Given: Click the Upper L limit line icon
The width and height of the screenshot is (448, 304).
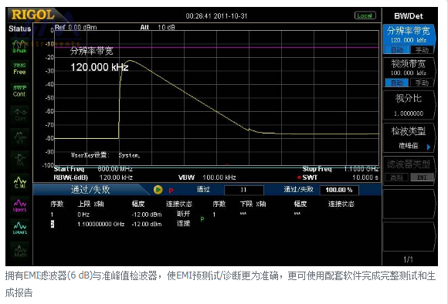Looking at the screenshot, I should click(19, 205).
